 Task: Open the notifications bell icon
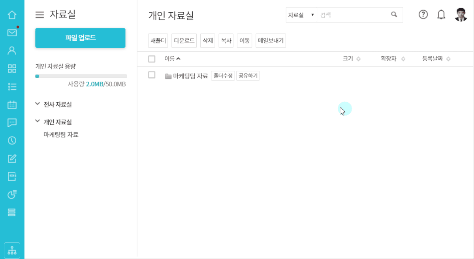(x=441, y=15)
